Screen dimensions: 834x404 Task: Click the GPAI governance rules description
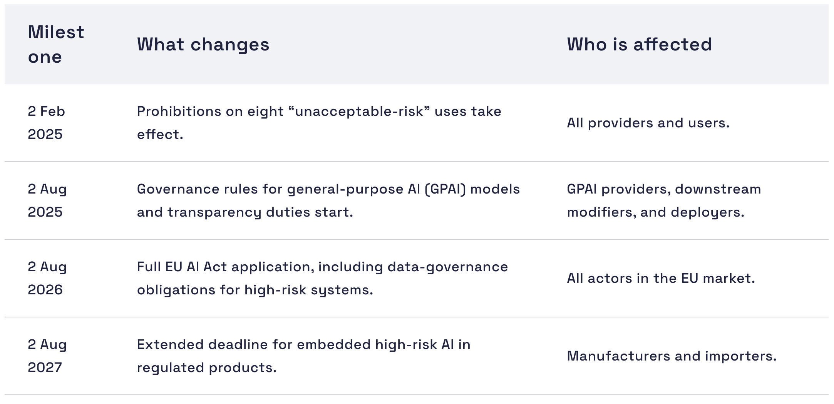coord(328,200)
